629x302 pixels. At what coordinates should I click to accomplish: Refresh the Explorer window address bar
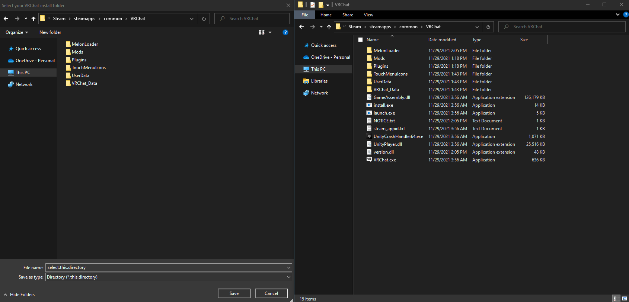tap(488, 27)
